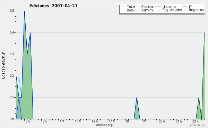
Task: Click the '18 h' x-axis tick label
Action: point(128,121)
